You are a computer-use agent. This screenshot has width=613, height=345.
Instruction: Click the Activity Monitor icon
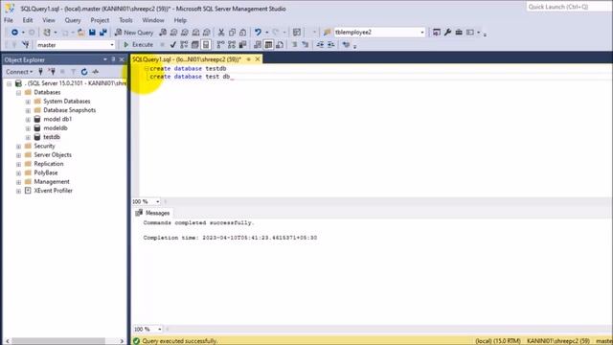tap(95, 72)
